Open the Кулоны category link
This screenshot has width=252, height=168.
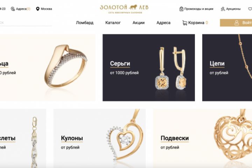72,138
